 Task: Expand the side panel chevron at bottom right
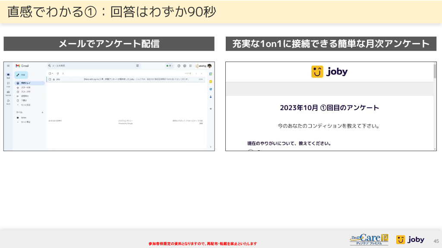coord(211,147)
